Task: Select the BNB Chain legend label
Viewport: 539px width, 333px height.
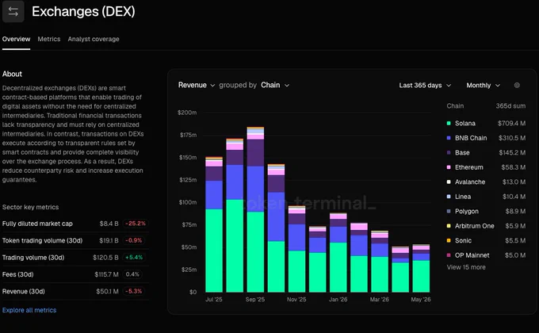Action: point(471,138)
